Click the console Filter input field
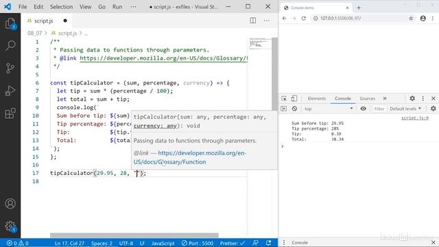 click(379, 108)
